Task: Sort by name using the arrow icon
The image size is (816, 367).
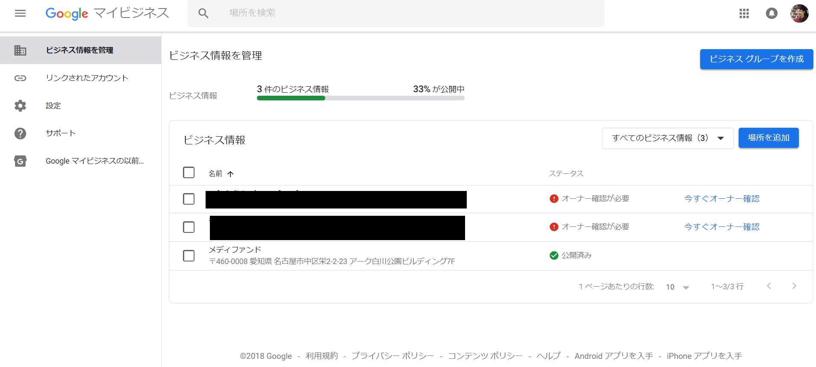Action: click(x=230, y=174)
